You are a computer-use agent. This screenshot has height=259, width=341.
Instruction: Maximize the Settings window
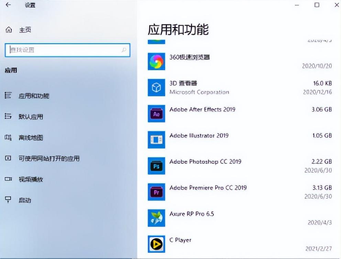317,5
